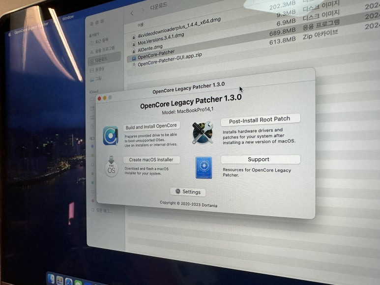Click the 4kvideodownloaderplus dmg file icon
The width and height of the screenshot is (380, 285).
point(134,37)
